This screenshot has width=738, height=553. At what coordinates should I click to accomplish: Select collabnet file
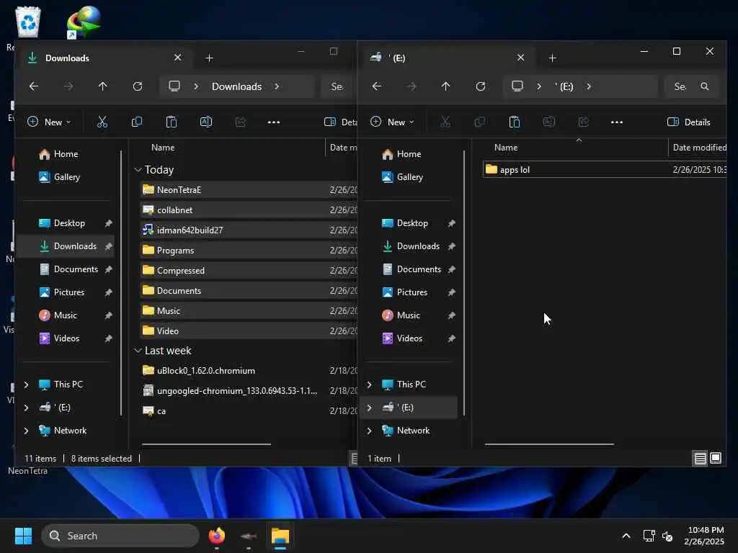(248, 210)
